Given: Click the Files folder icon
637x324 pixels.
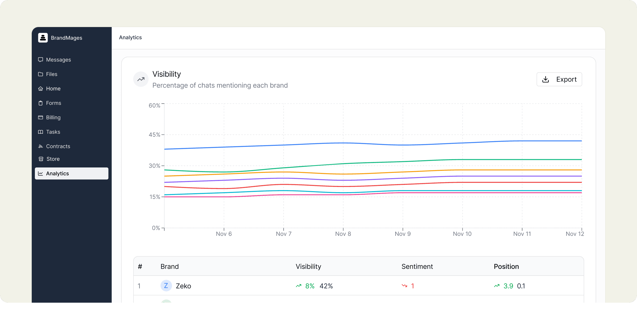Looking at the screenshot, I should pyautogui.click(x=40, y=74).
